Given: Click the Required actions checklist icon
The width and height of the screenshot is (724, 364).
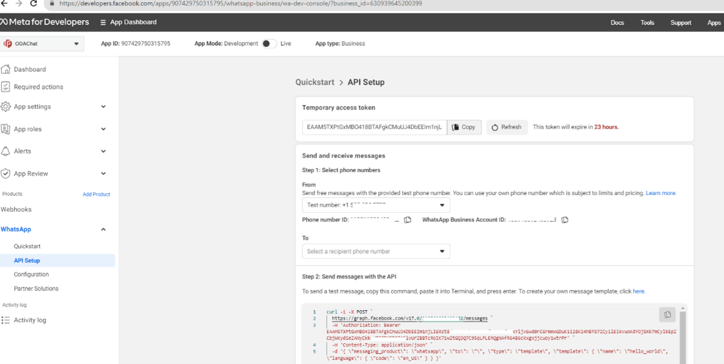Looking at the screenshot, I should pyautogui.click(x=5, y=87).
